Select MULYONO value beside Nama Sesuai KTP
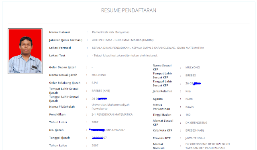The height and width of the screenshot is (150, 257). (193, 68)
